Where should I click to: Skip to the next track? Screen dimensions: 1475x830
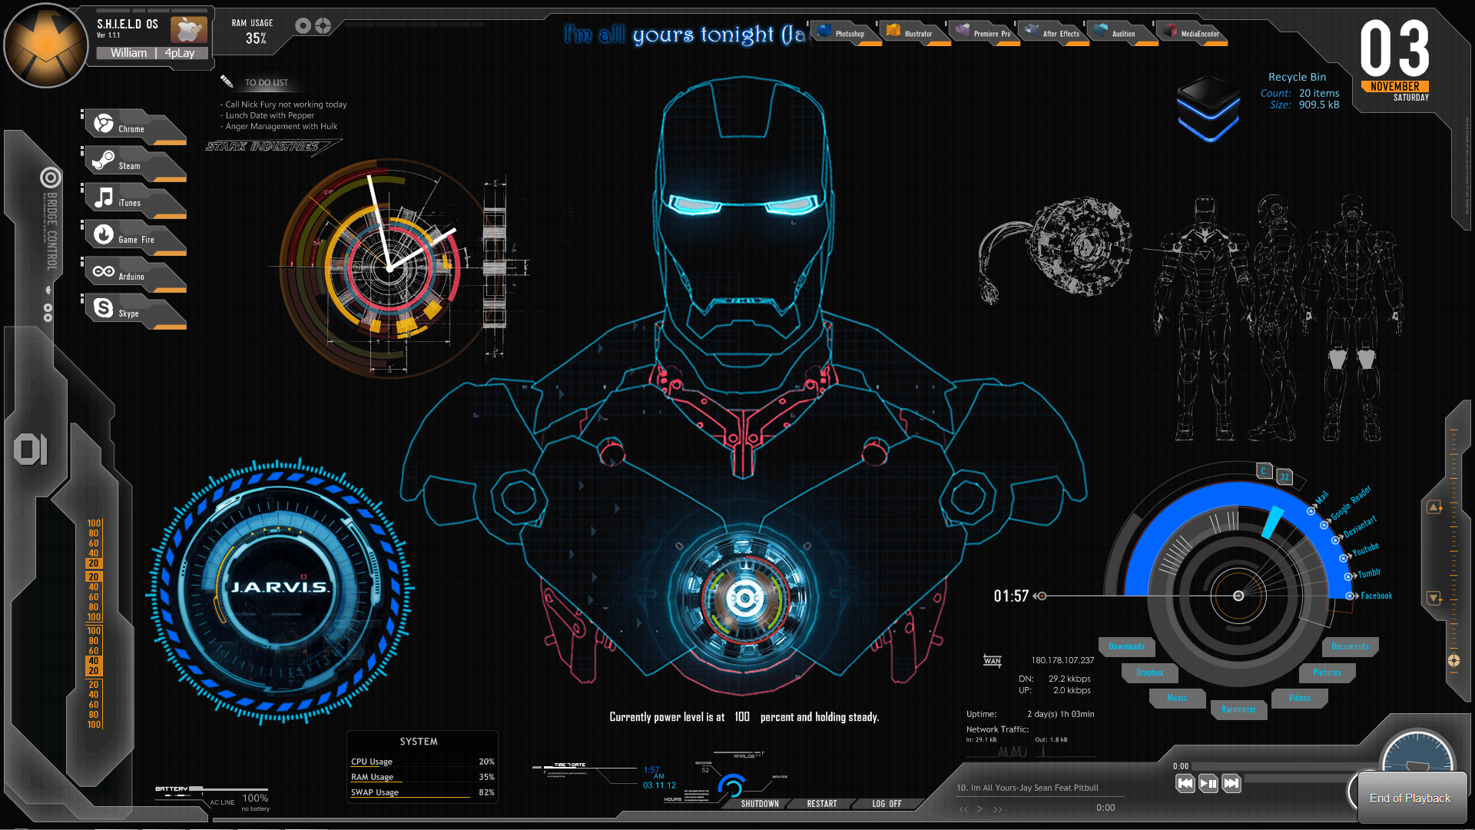coord(1231,783)
